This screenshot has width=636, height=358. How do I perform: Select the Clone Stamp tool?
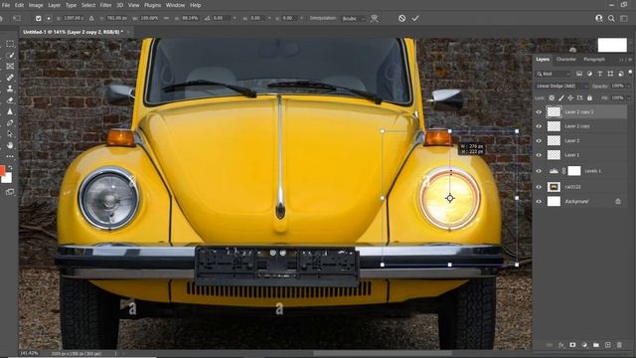[10, 89]
